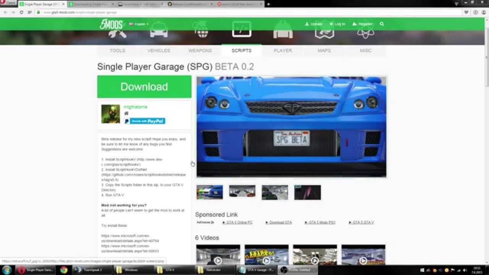Viewport: 489px width, 275px height.
Task: Go back with the browser back arrow
Action: tap(5, 12)
